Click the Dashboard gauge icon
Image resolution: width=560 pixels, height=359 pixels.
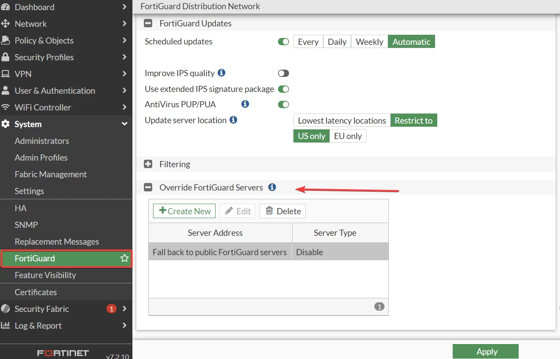(x=5, y=7)
